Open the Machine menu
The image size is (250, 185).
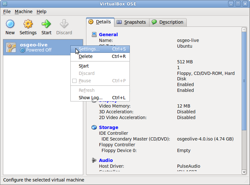click(23, 12)
